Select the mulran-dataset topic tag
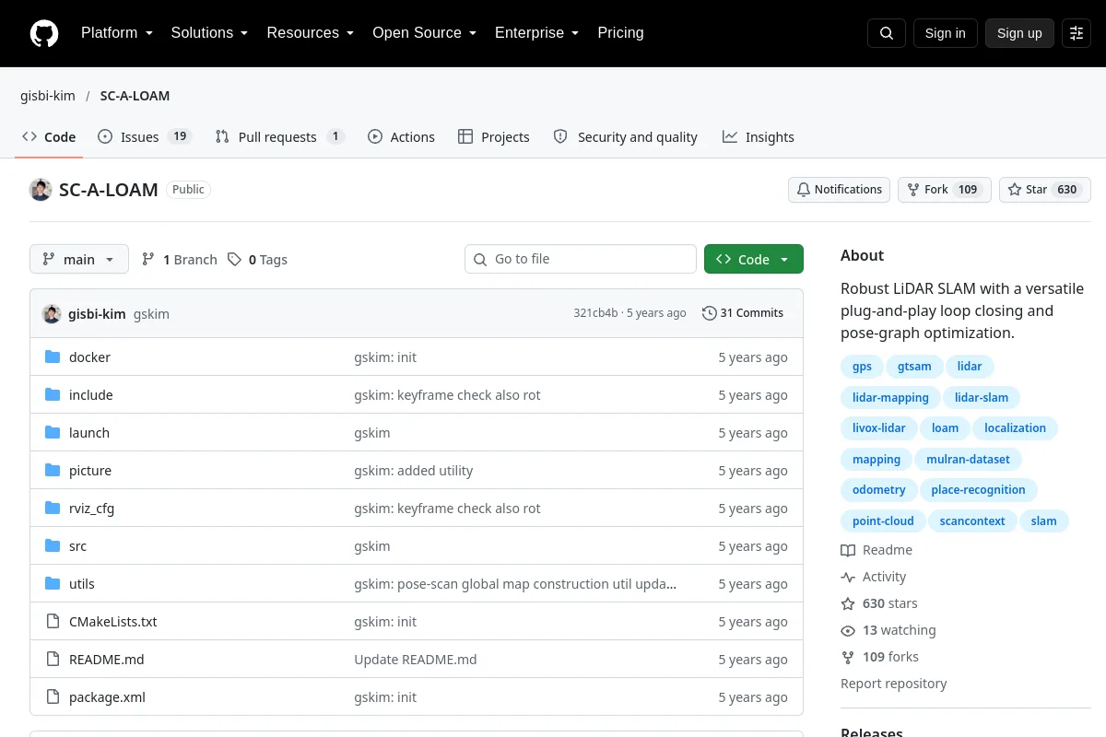Screen dimensions: 1106x737 [x=968, y=460]
